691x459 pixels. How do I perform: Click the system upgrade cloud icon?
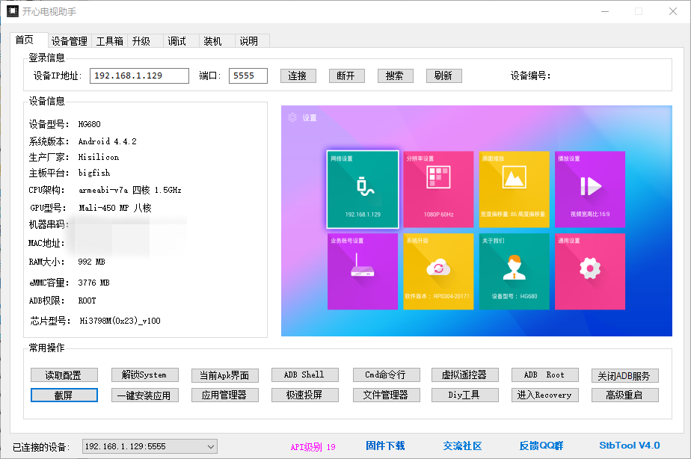(x=437, y=268)
